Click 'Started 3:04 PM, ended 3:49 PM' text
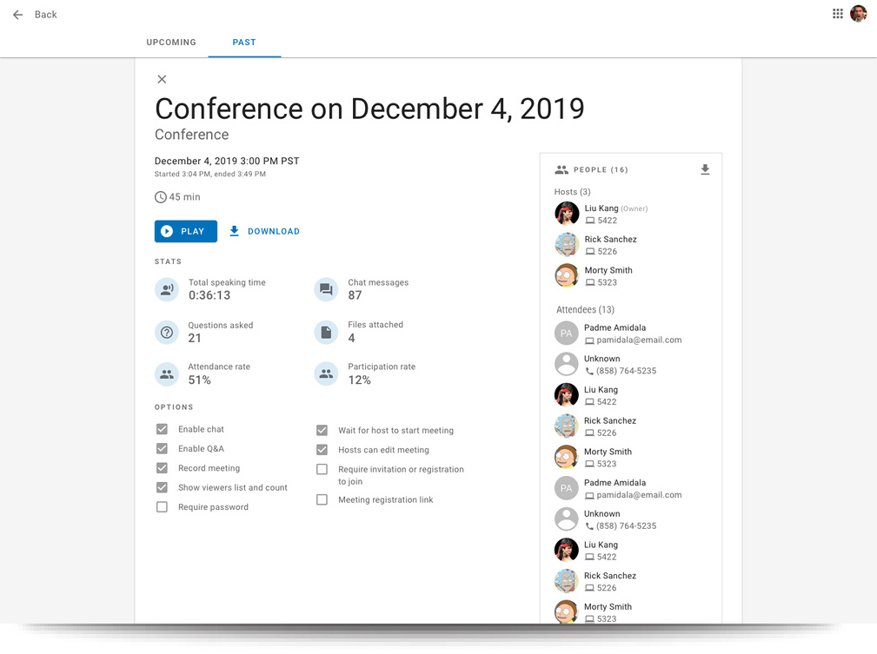 tap(209, 175)
